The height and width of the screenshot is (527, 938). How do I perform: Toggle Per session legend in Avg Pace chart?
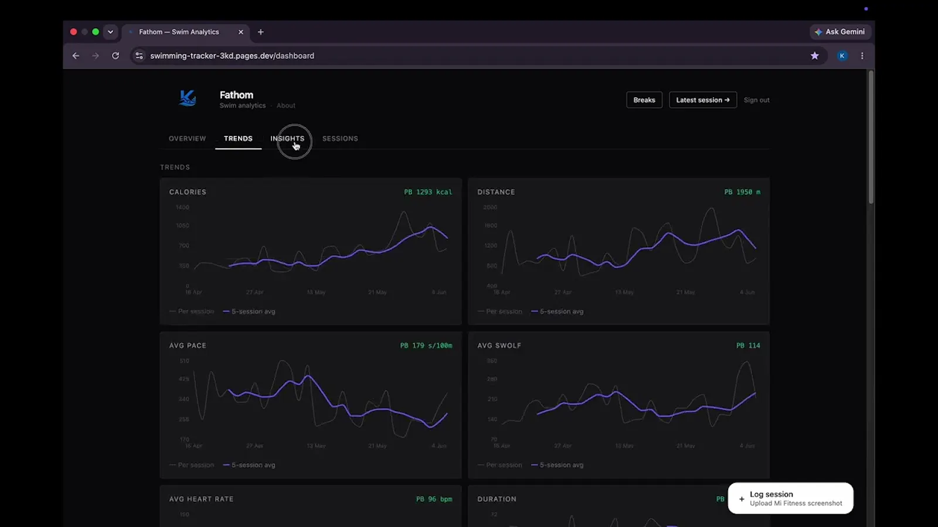click(x=192, y=465)
